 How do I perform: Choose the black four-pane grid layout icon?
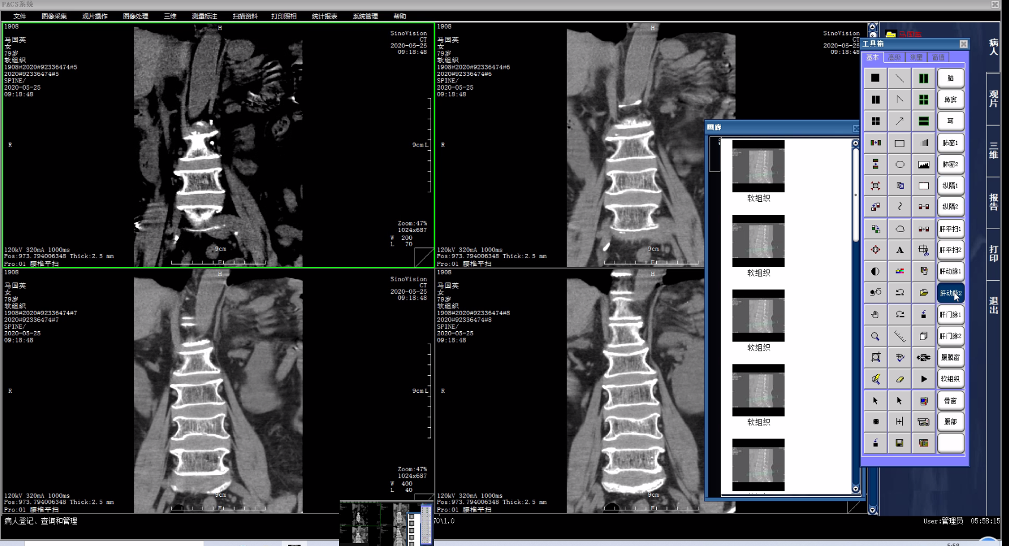tap(875, 121)
